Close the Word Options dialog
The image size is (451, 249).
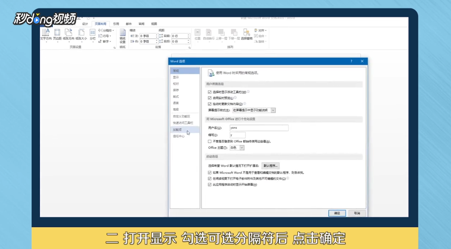362,61
